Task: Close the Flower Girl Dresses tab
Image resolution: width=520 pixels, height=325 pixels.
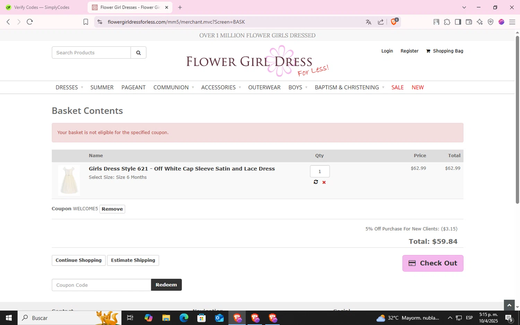Action: (166, 7)
